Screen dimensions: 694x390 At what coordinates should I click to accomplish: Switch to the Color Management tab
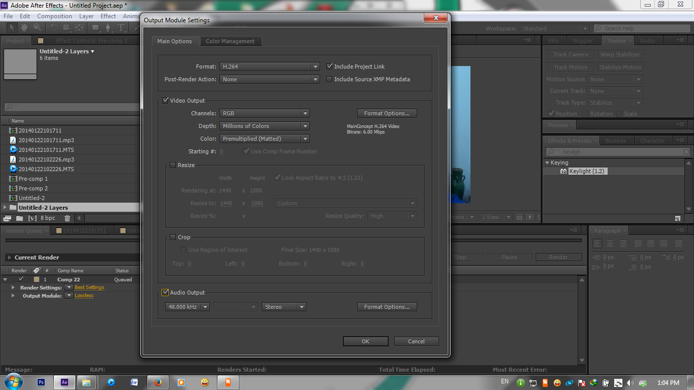click(230, 41)
